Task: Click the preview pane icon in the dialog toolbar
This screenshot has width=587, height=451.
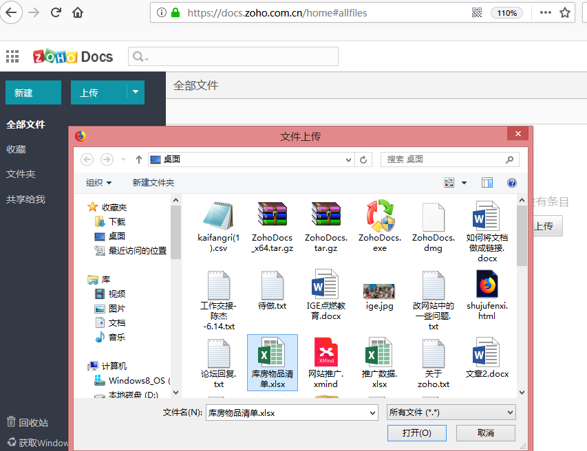Action: 487,182
